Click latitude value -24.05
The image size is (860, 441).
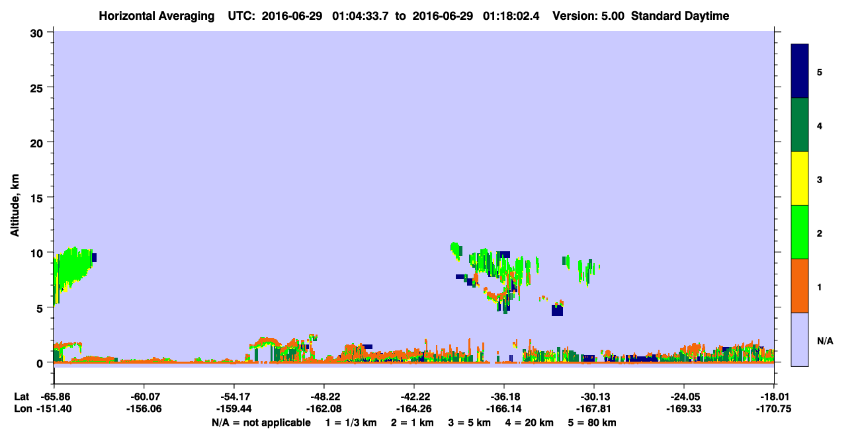[x=684, y=397]
